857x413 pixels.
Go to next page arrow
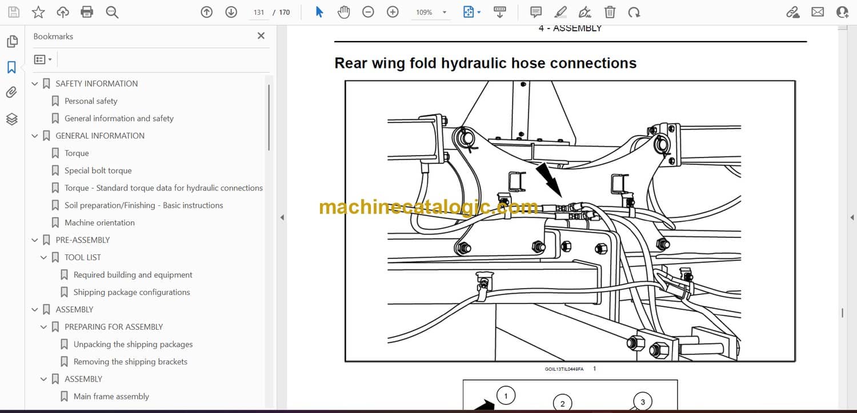(231, 12)
